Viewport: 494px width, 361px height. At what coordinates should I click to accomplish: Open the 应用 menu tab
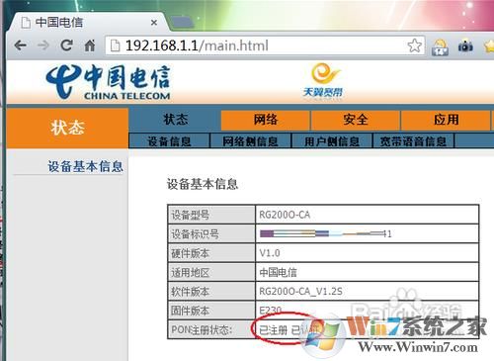point(446,120)
